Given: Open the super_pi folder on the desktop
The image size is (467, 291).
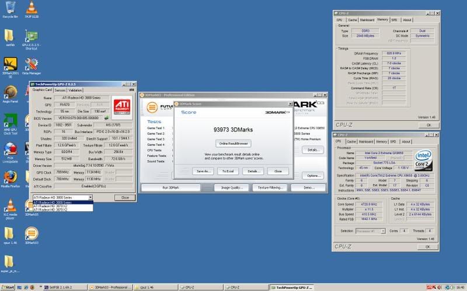Looking at the screenshot, I should point(10,264).
